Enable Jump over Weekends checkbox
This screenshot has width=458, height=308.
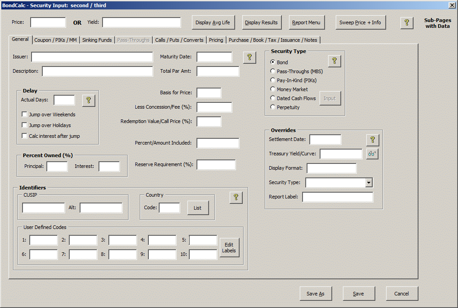click(25, 114)
